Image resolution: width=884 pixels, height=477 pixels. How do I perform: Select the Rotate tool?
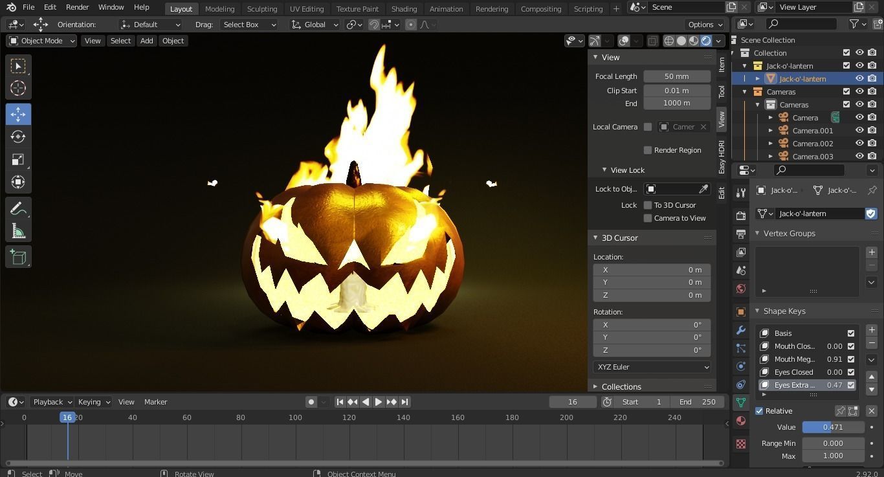(x=18, y=137)
